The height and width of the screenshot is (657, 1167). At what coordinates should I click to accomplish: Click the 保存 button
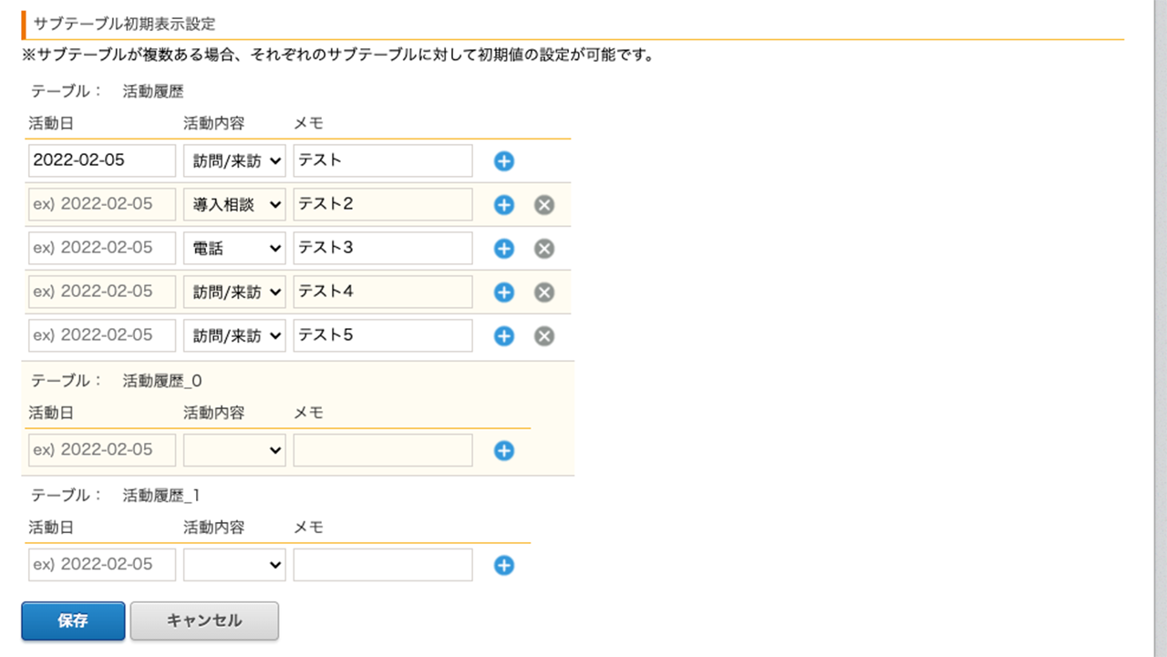[x=73, y=621]
